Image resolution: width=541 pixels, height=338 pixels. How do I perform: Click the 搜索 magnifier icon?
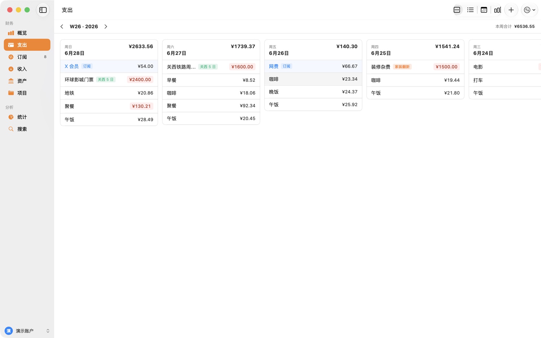pyautogui.click(x=11, y=129)
